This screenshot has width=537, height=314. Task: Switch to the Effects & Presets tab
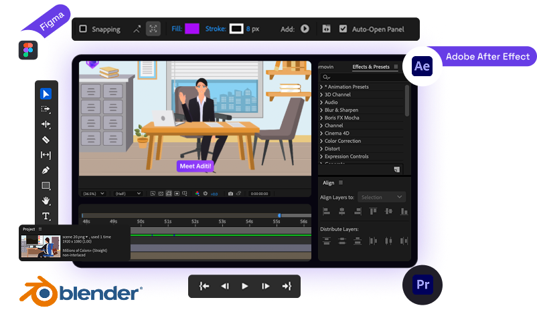coord(370,67)
